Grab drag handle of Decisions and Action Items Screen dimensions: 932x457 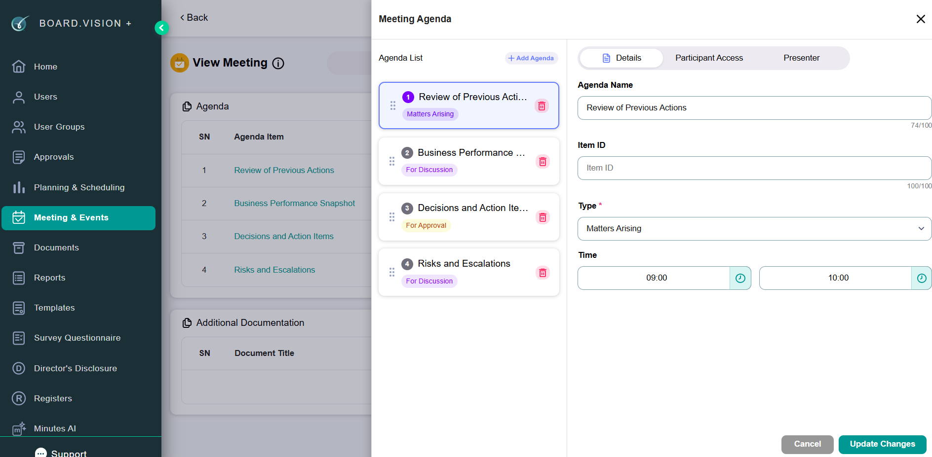(x=392, y=217)
